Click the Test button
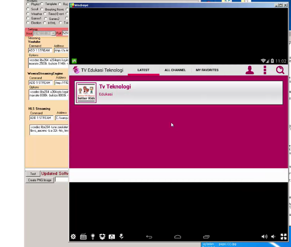 pos(33,174)
